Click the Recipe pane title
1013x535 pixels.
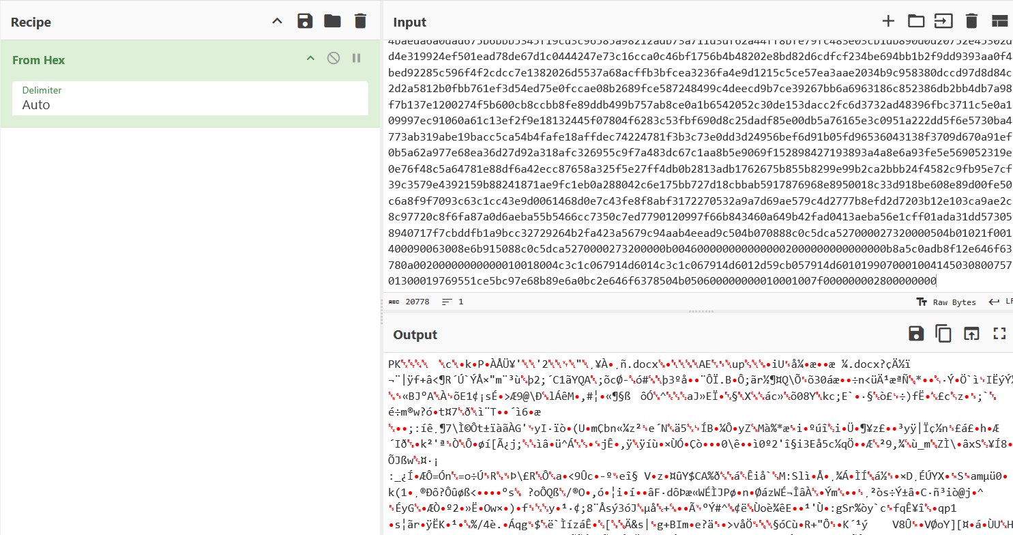[31, 23]
